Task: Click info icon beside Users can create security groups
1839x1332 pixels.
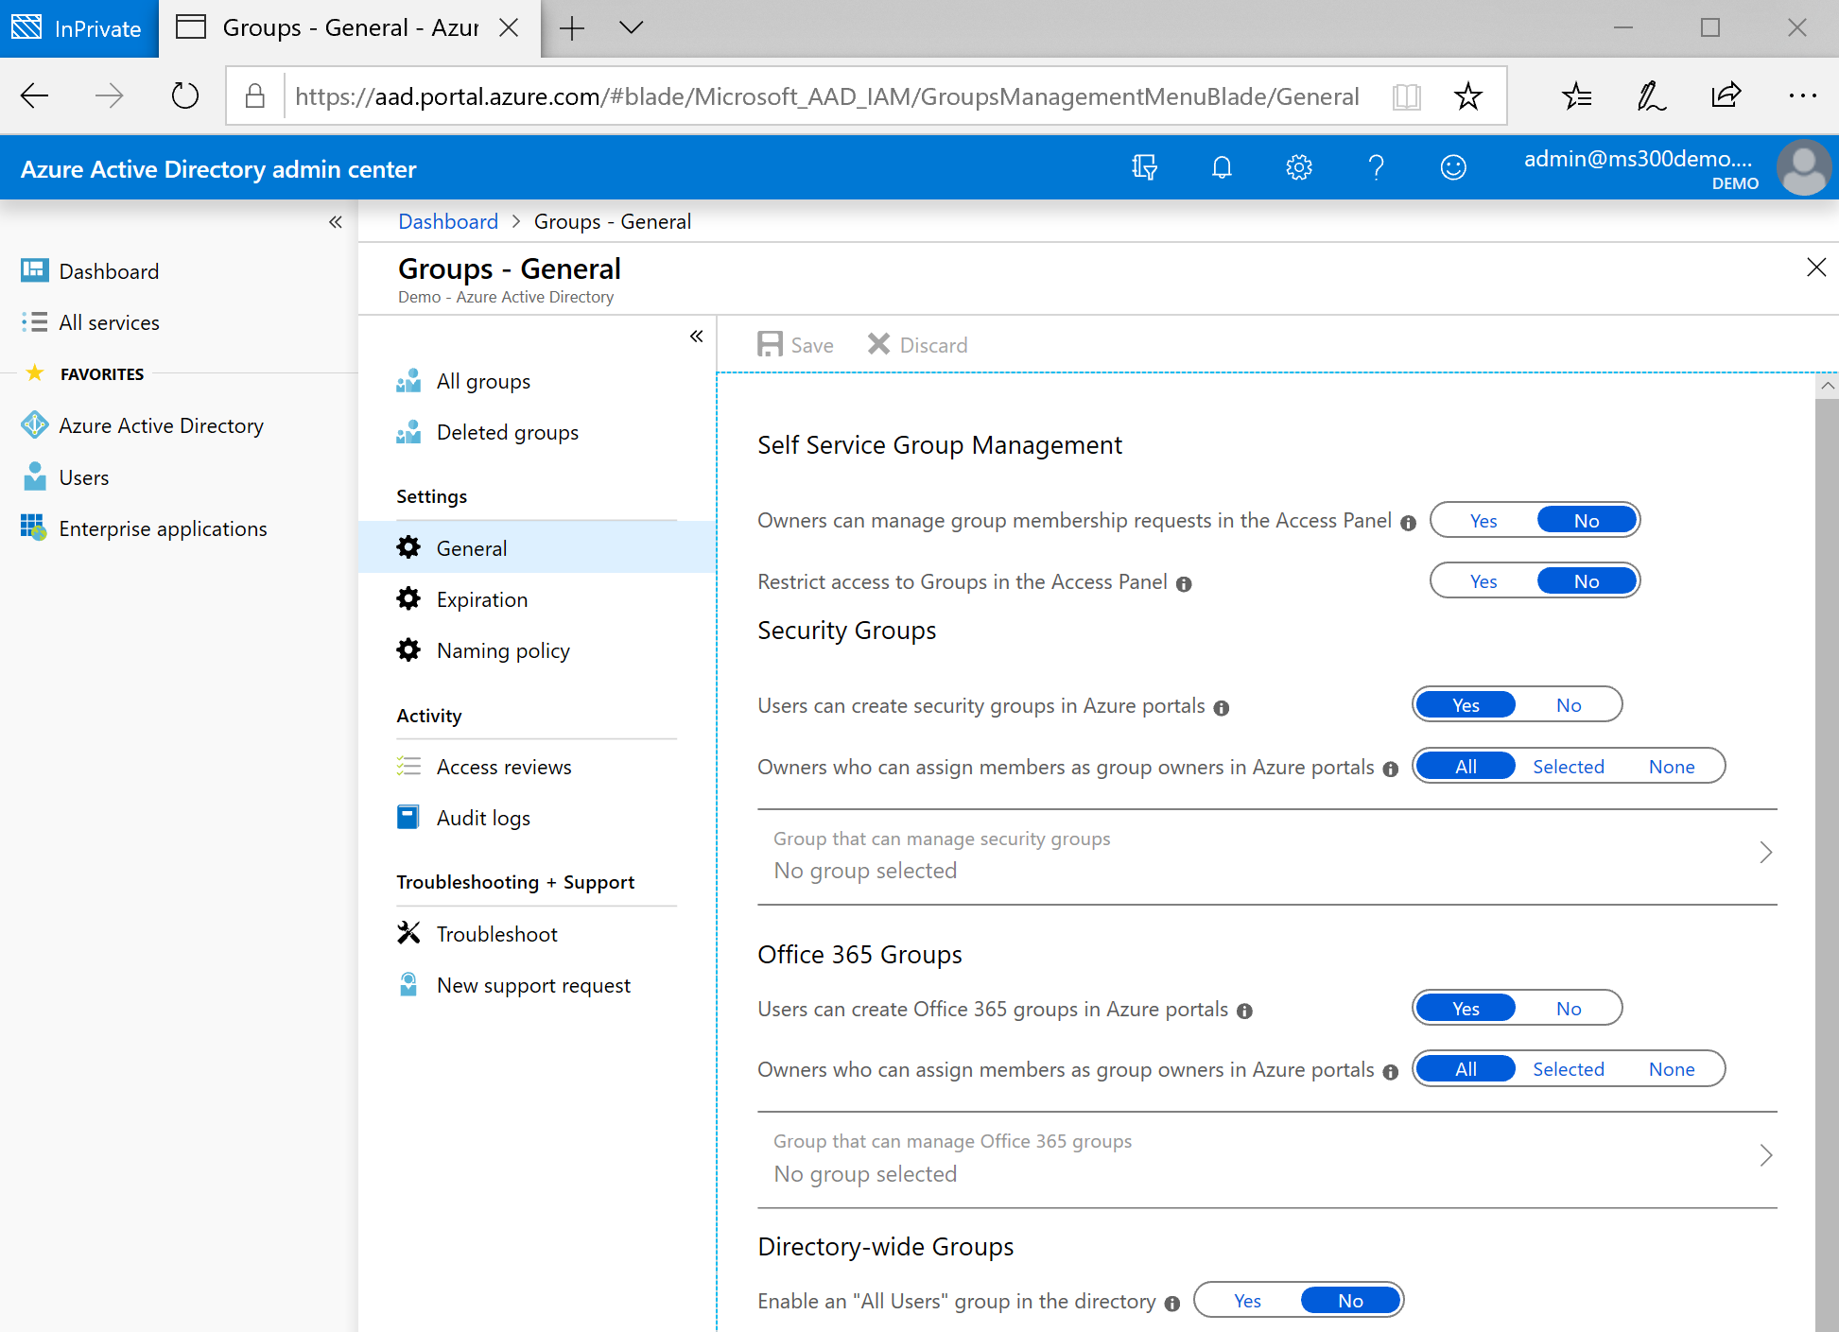Action: pyautogui.click(x=1222, y=707)
